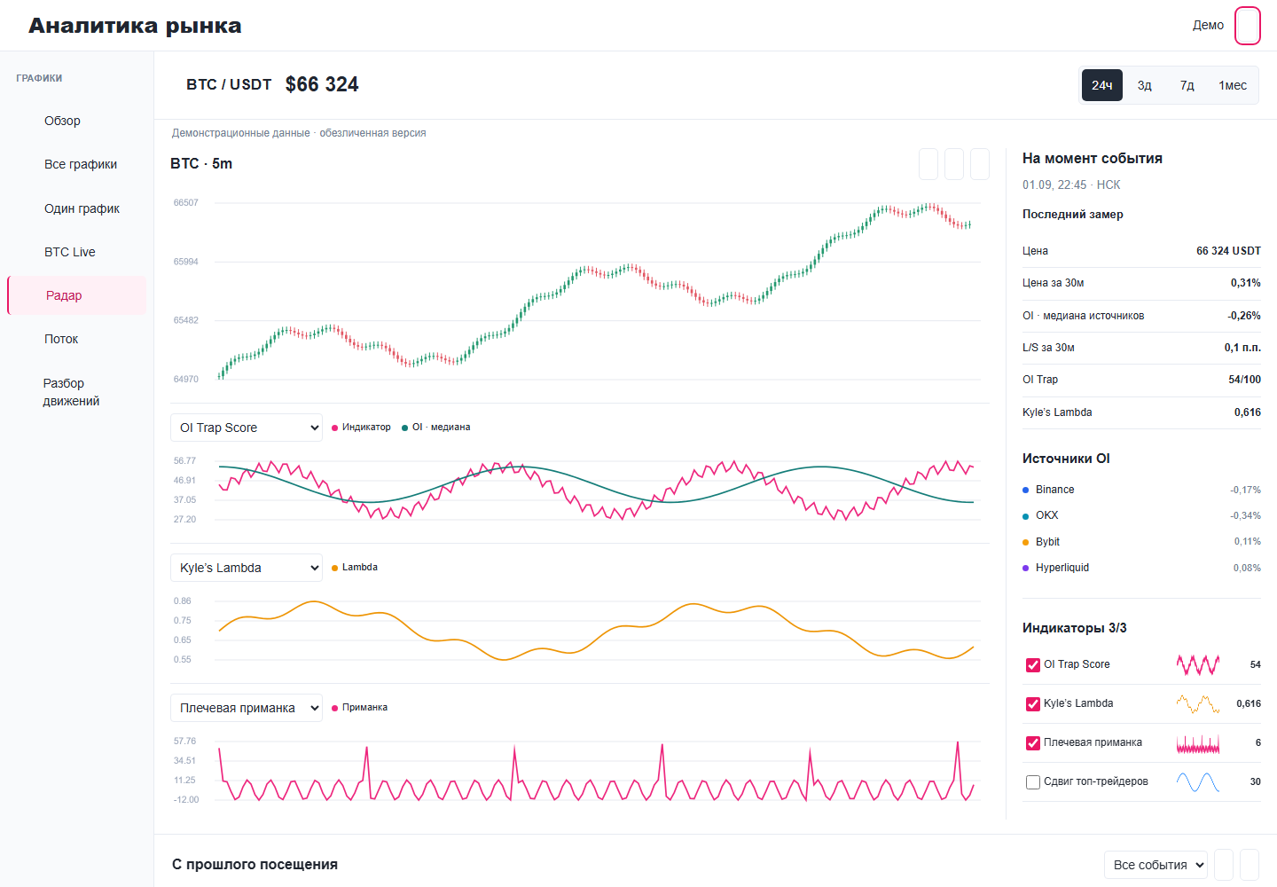Click the OKX source label
The height and width of the screenshot is (887, 1277).
click(x=1046, y=515)
